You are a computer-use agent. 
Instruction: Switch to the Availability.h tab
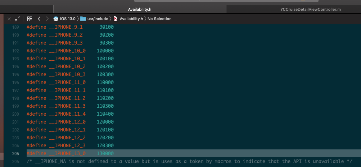pos(140,9)
